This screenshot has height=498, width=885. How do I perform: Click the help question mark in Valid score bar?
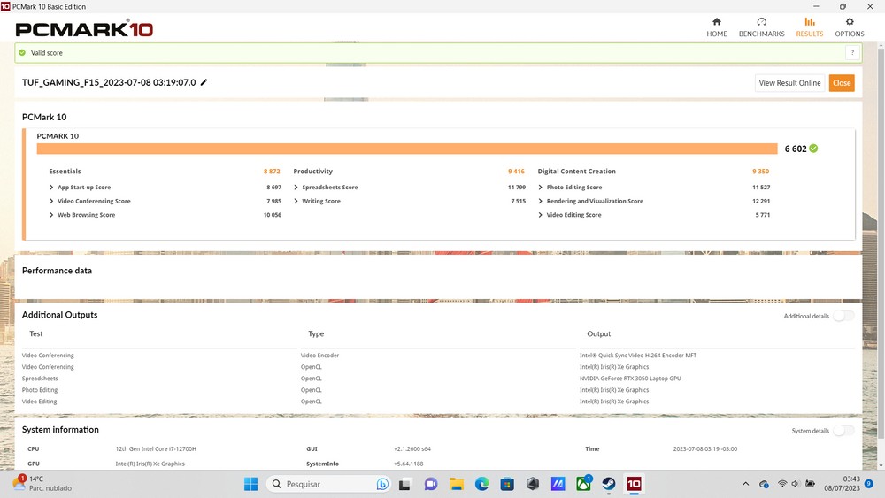point(850,53)
